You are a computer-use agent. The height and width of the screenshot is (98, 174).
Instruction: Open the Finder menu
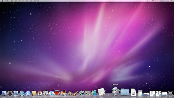[7, 1]
